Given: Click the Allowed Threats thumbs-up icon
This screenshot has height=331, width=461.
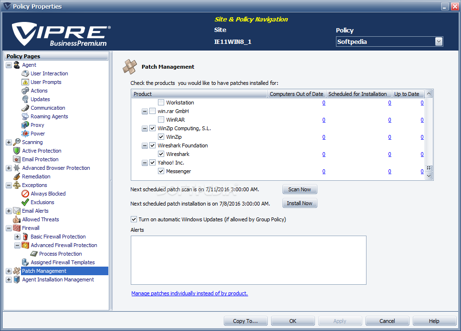Looking at the screenshot, I should [x=17, y=219].
